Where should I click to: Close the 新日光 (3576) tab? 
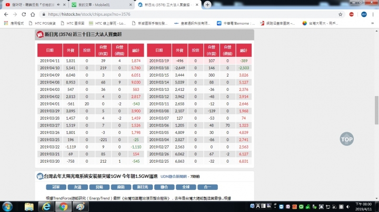pyautogui.click(x=197, y=5)
